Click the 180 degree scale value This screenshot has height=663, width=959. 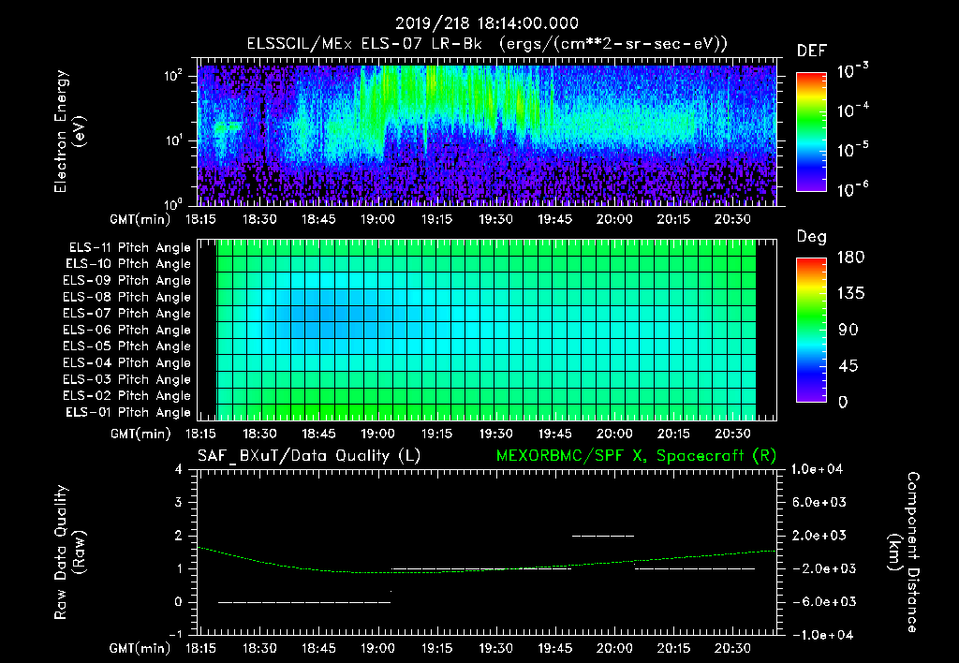[x=850, y=257]
